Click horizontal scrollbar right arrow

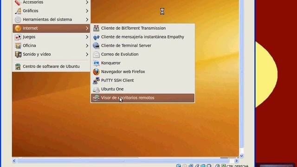click(x=236, y=161)
